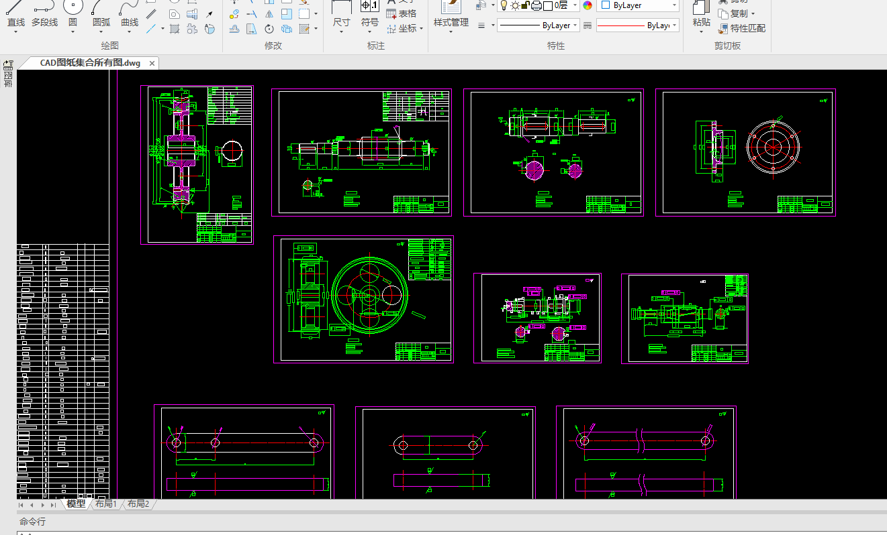Click the white layer color square before 0层
This screenshot has width=887, height=535.
[547, 5]
